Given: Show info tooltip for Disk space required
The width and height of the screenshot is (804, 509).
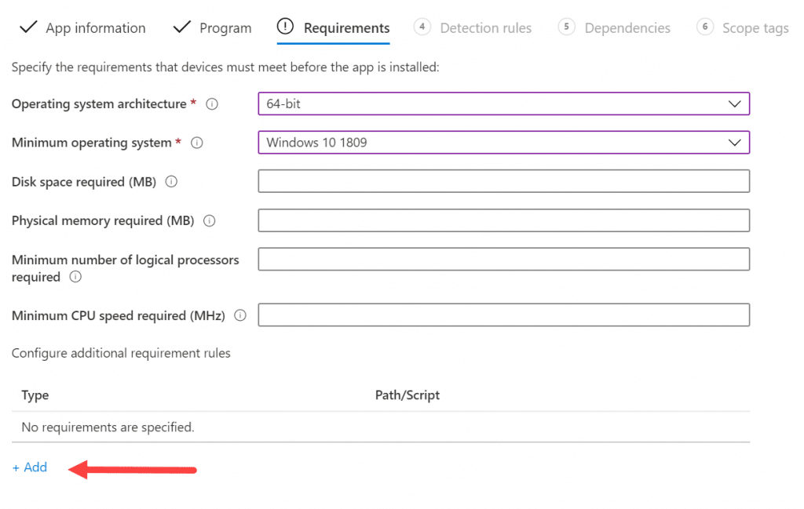Looking at the screenshot, I should coord(171,181).
